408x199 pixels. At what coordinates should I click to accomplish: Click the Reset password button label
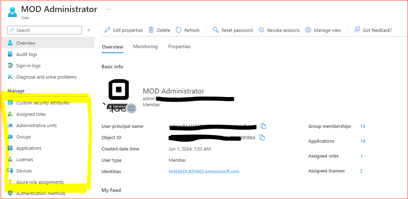[237, 30]
